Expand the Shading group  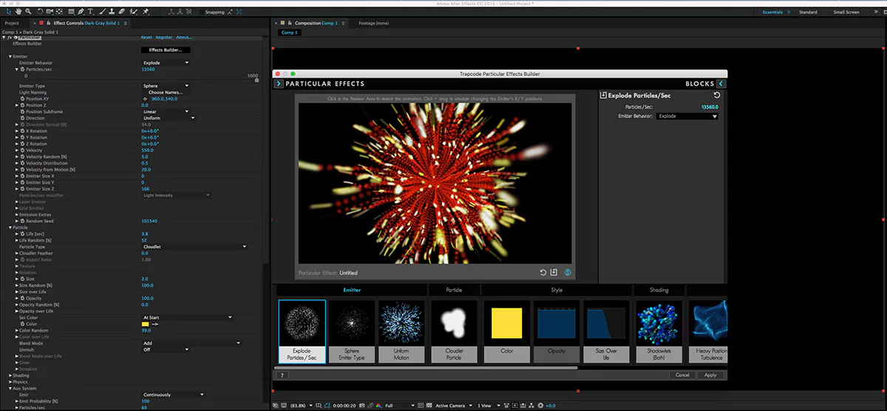coord(10,376)
